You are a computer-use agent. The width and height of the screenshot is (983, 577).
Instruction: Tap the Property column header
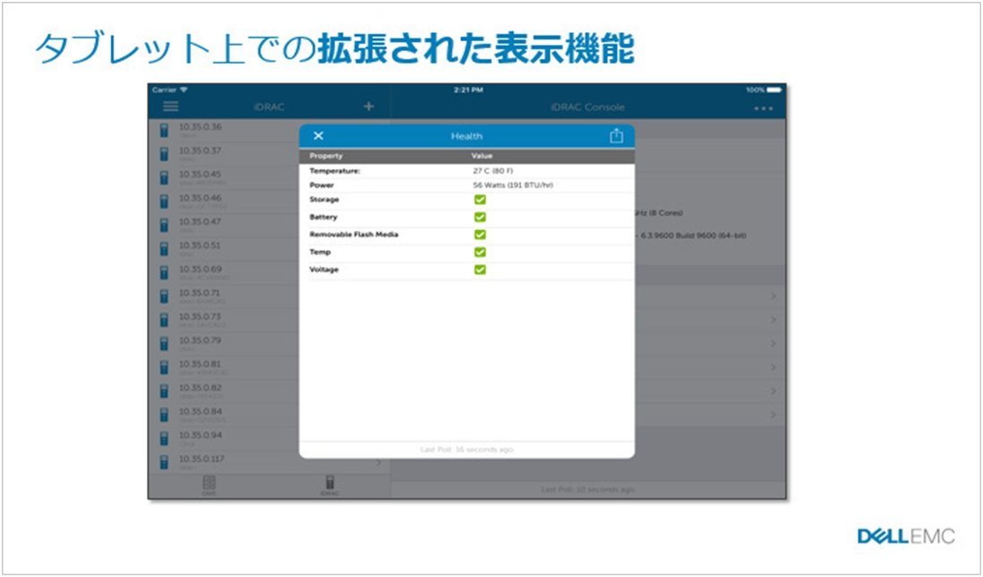coord(326,156)
